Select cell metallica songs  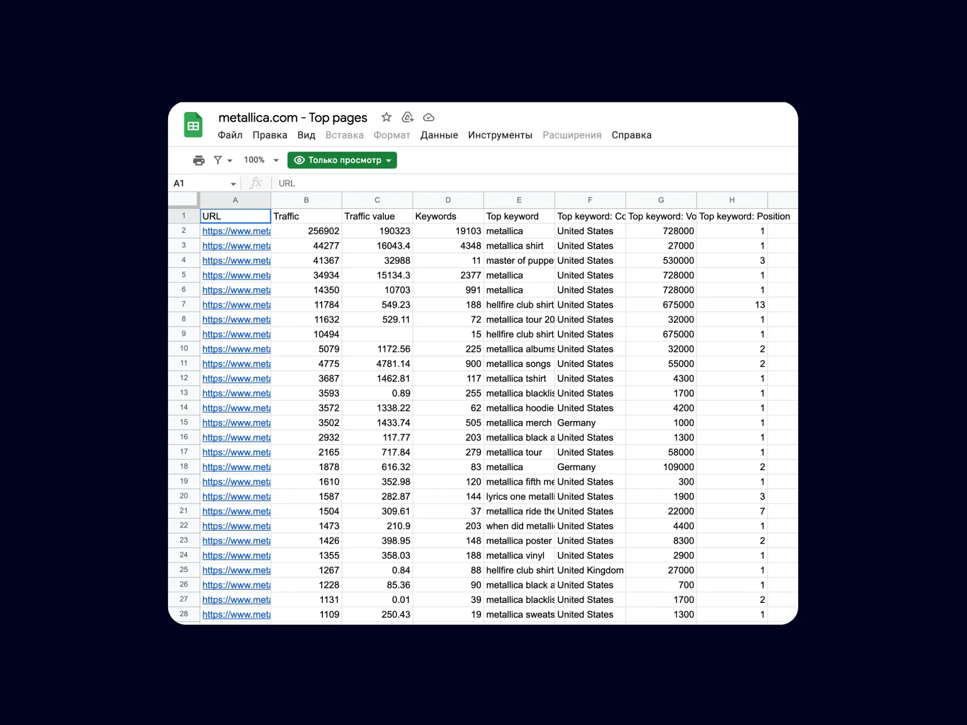pyautogui.click(x=519, y=364)
